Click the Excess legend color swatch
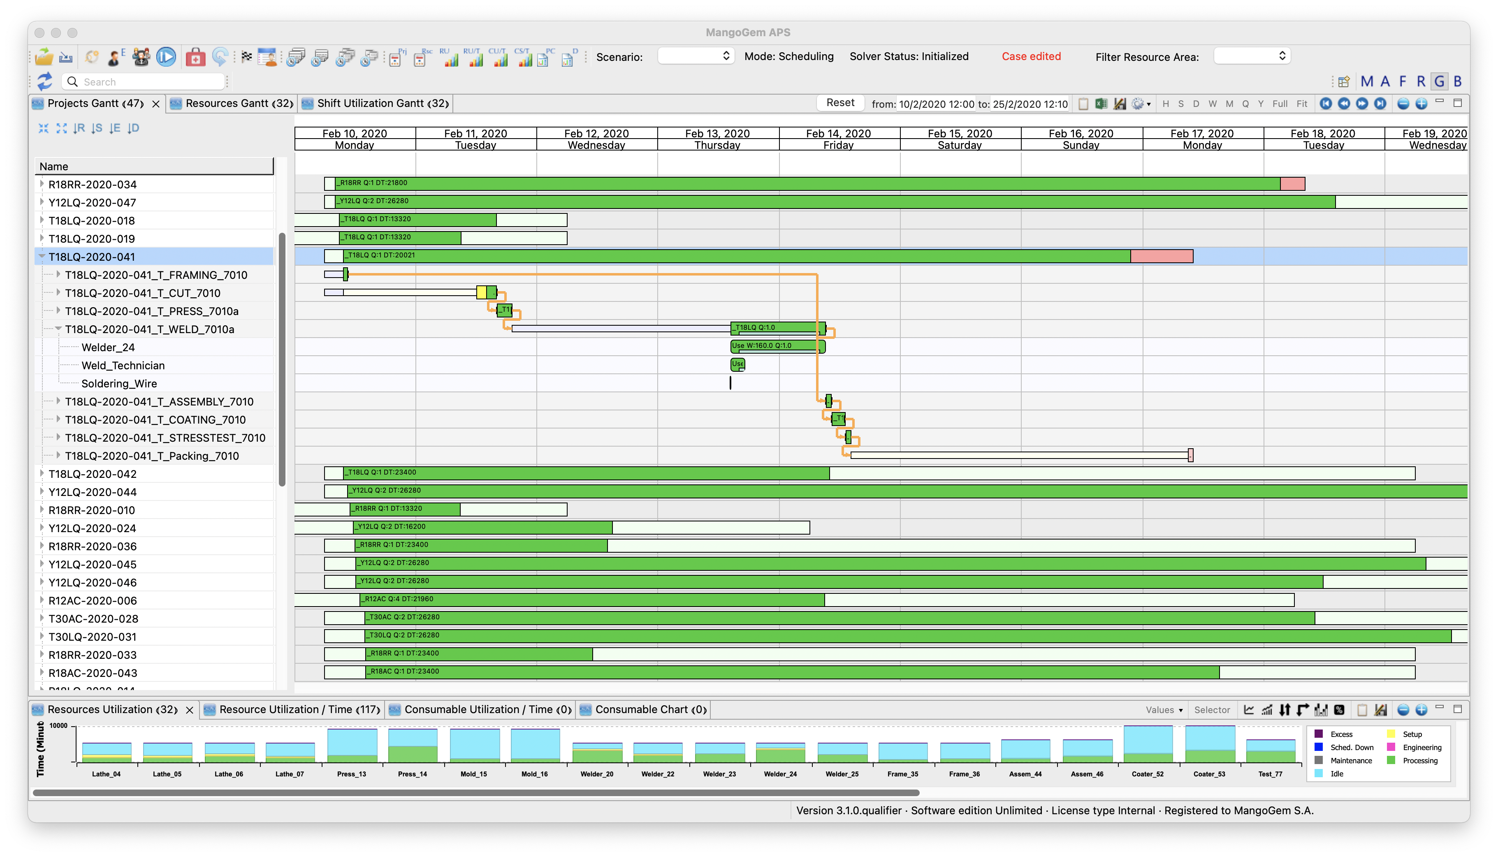Image resolution: width=1498 pixels, height=857 pixels. 1319,734
